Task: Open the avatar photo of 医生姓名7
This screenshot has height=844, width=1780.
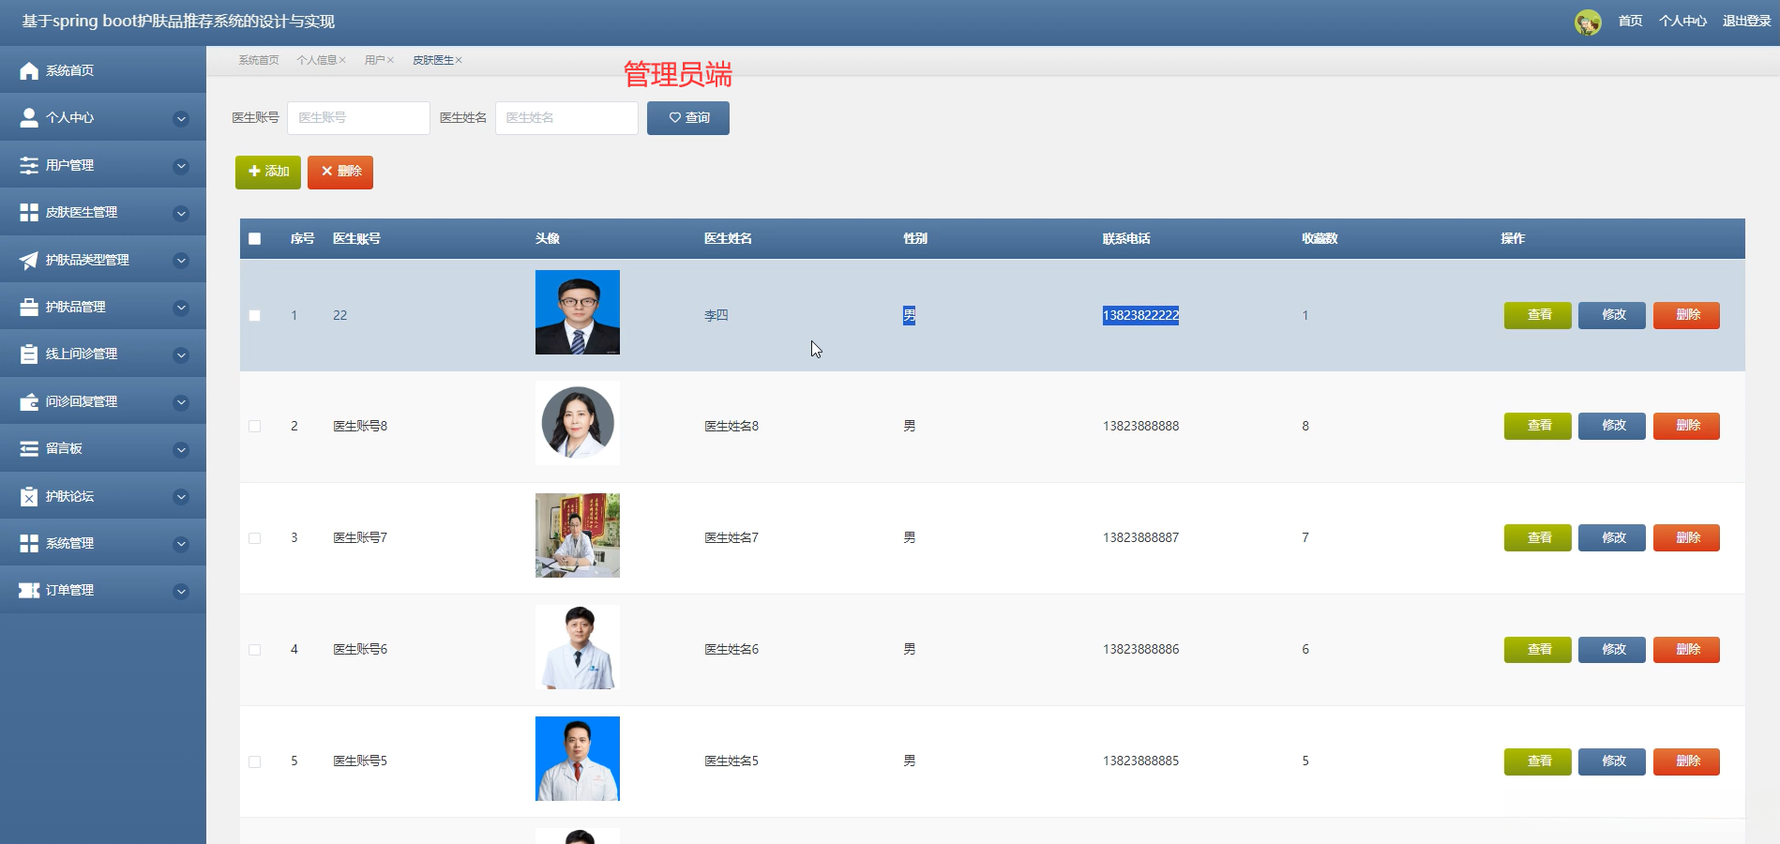Action: (578, 535)
